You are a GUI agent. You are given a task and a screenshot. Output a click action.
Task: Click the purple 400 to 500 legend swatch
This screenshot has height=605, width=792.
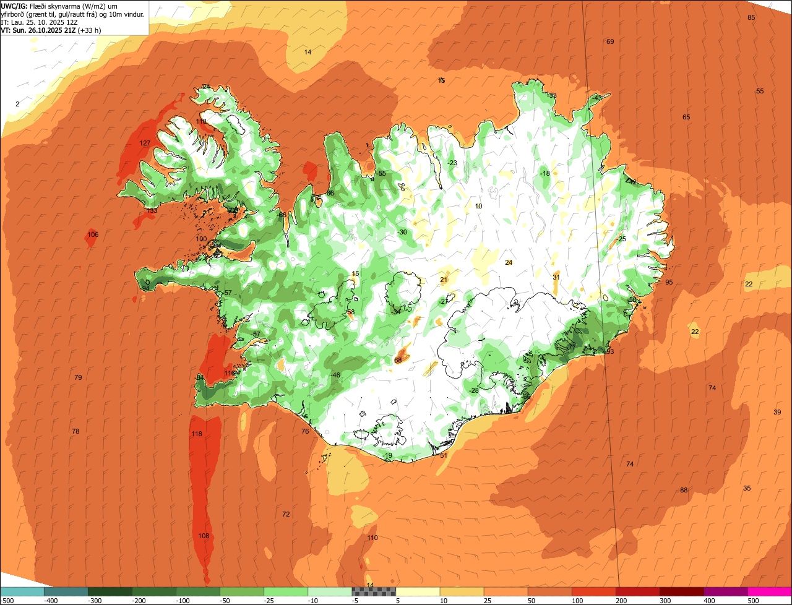(725, 592)
